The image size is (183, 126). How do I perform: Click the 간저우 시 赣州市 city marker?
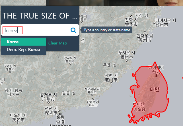click(x=70, y=64)
